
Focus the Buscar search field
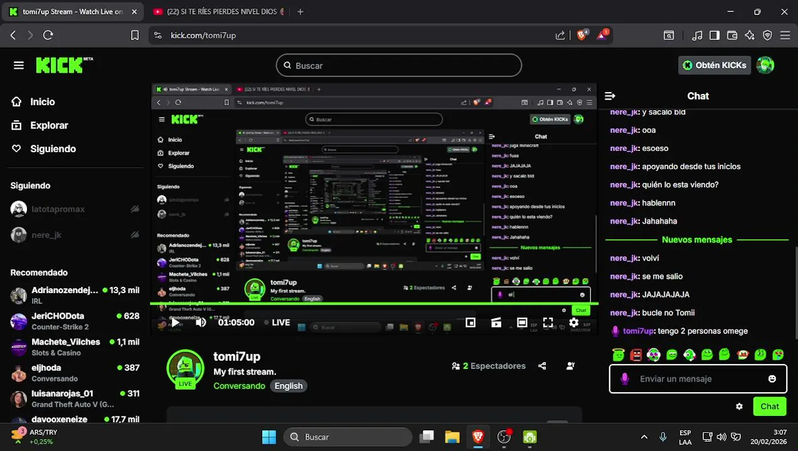click(399, 65)
